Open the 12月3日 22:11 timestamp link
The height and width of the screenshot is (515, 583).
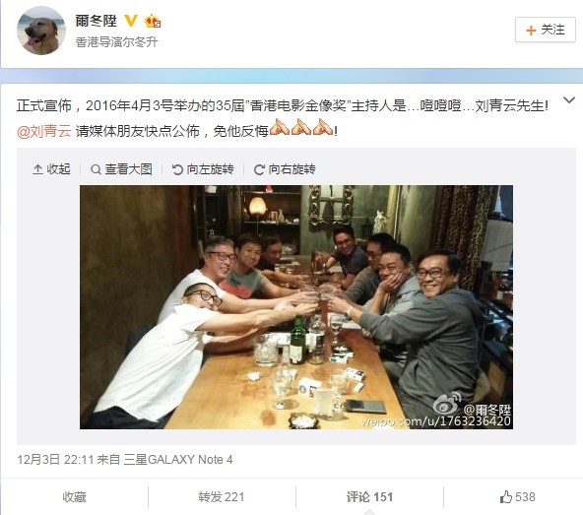tap(55, 460)
